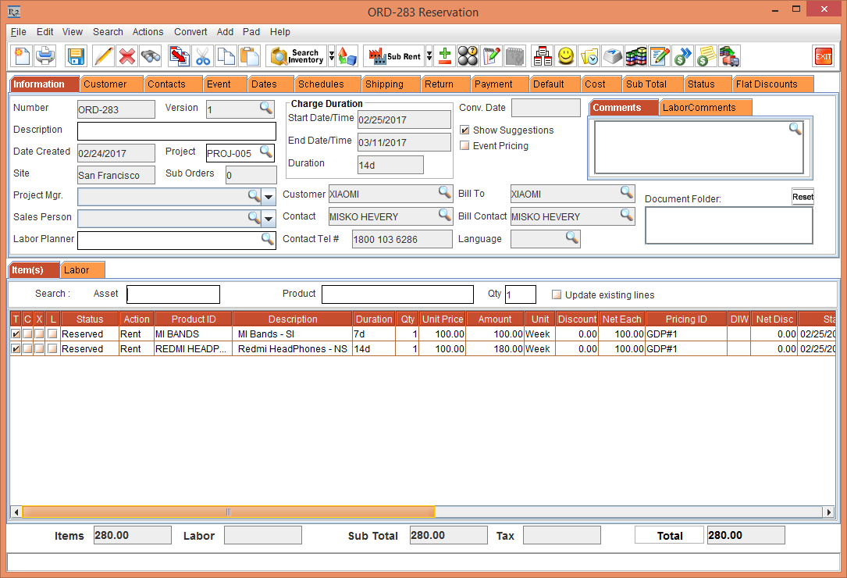
Task: Click the binoculars find icon
Action: [150, 56]
